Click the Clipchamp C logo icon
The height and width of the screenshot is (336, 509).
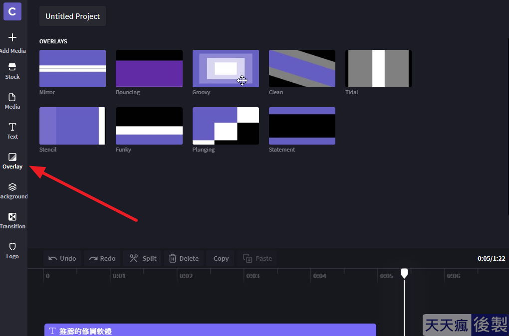click(x=12, y=11)
